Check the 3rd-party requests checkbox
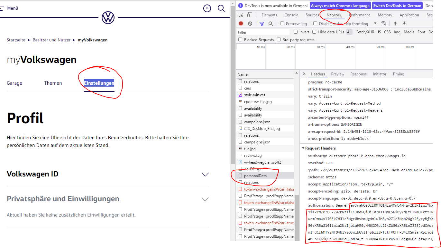The image size is (441, 248). tap(279, 39)
